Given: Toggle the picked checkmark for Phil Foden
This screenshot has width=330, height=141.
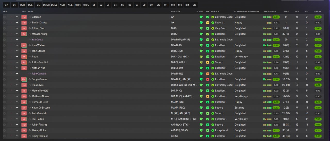Looking at the screenshot, I should click(4, 119).
